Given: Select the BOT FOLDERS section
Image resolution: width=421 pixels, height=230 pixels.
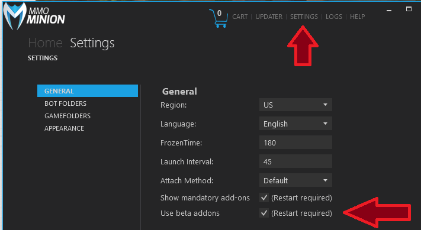Looking at the screenshot, I should click(65, 103).
